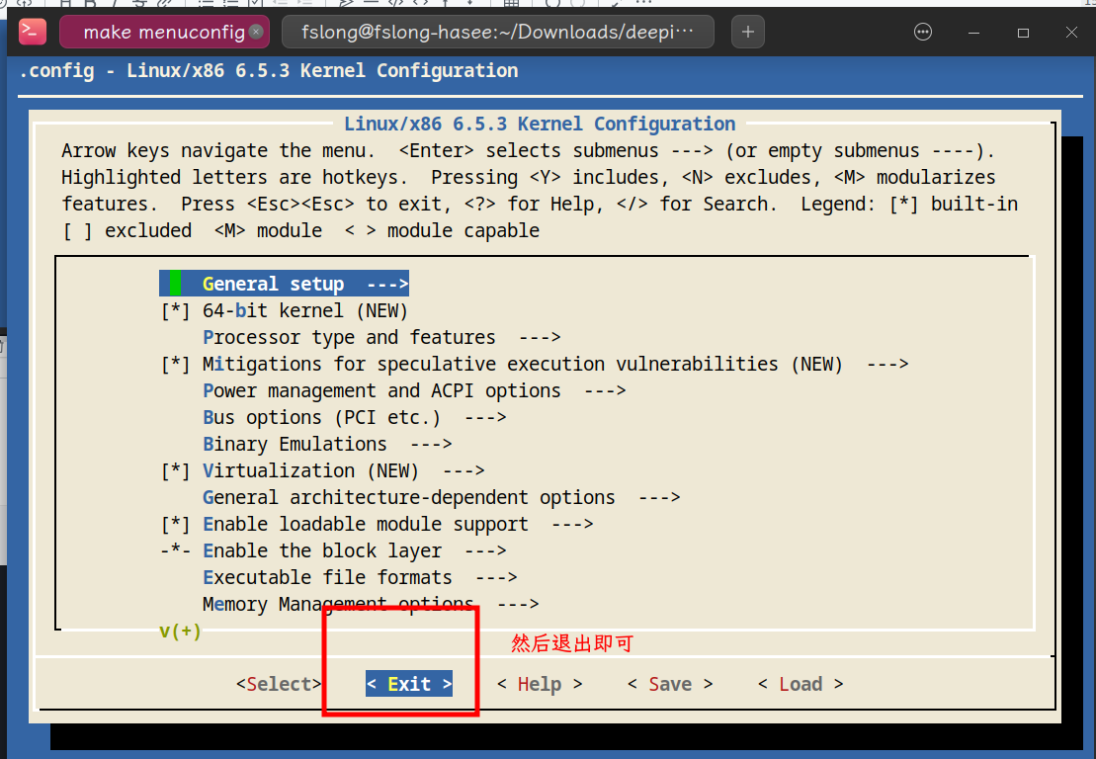Expand Processor type and features submenu arrow
The width and height of the screenshot is (1096, 759).
tap(540, 338)
